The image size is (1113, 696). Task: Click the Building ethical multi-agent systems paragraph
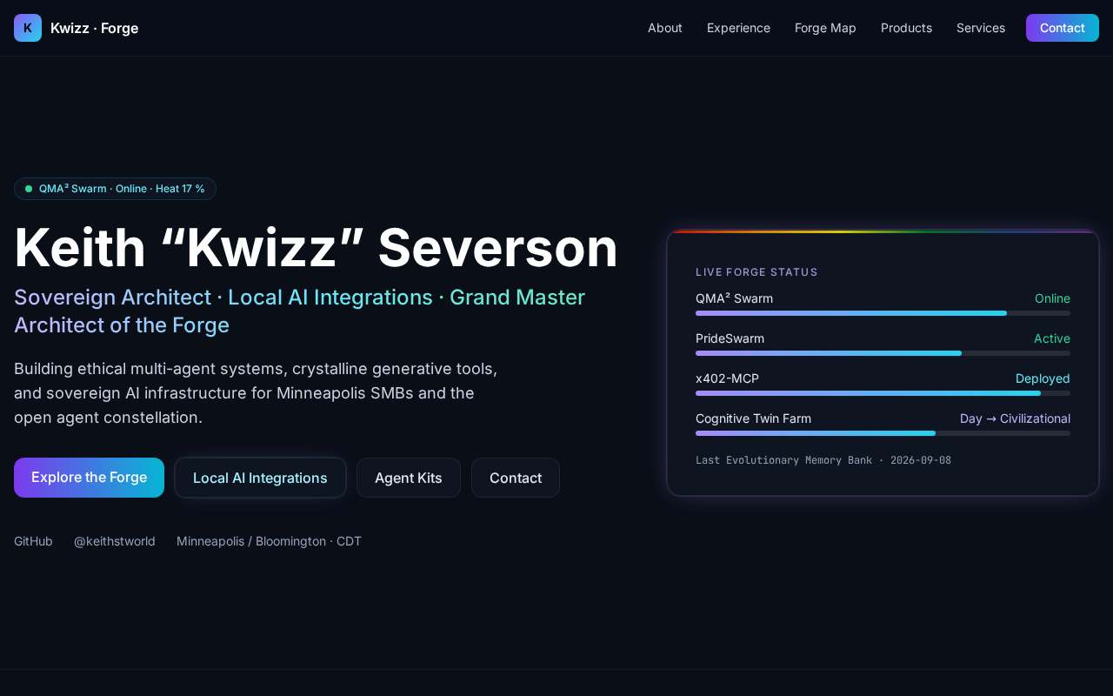256,393
